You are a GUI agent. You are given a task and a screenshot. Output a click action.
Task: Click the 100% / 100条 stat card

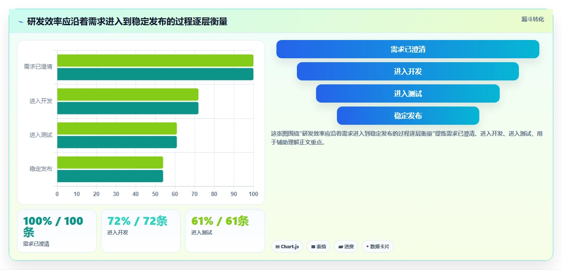pos(57,231)
